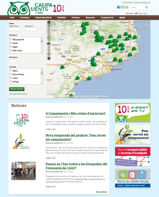Click the owl logo in header

19,9
